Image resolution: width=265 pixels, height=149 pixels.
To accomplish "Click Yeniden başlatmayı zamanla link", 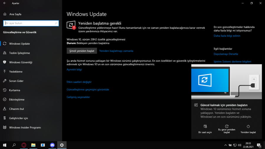I will click(116, 51).
